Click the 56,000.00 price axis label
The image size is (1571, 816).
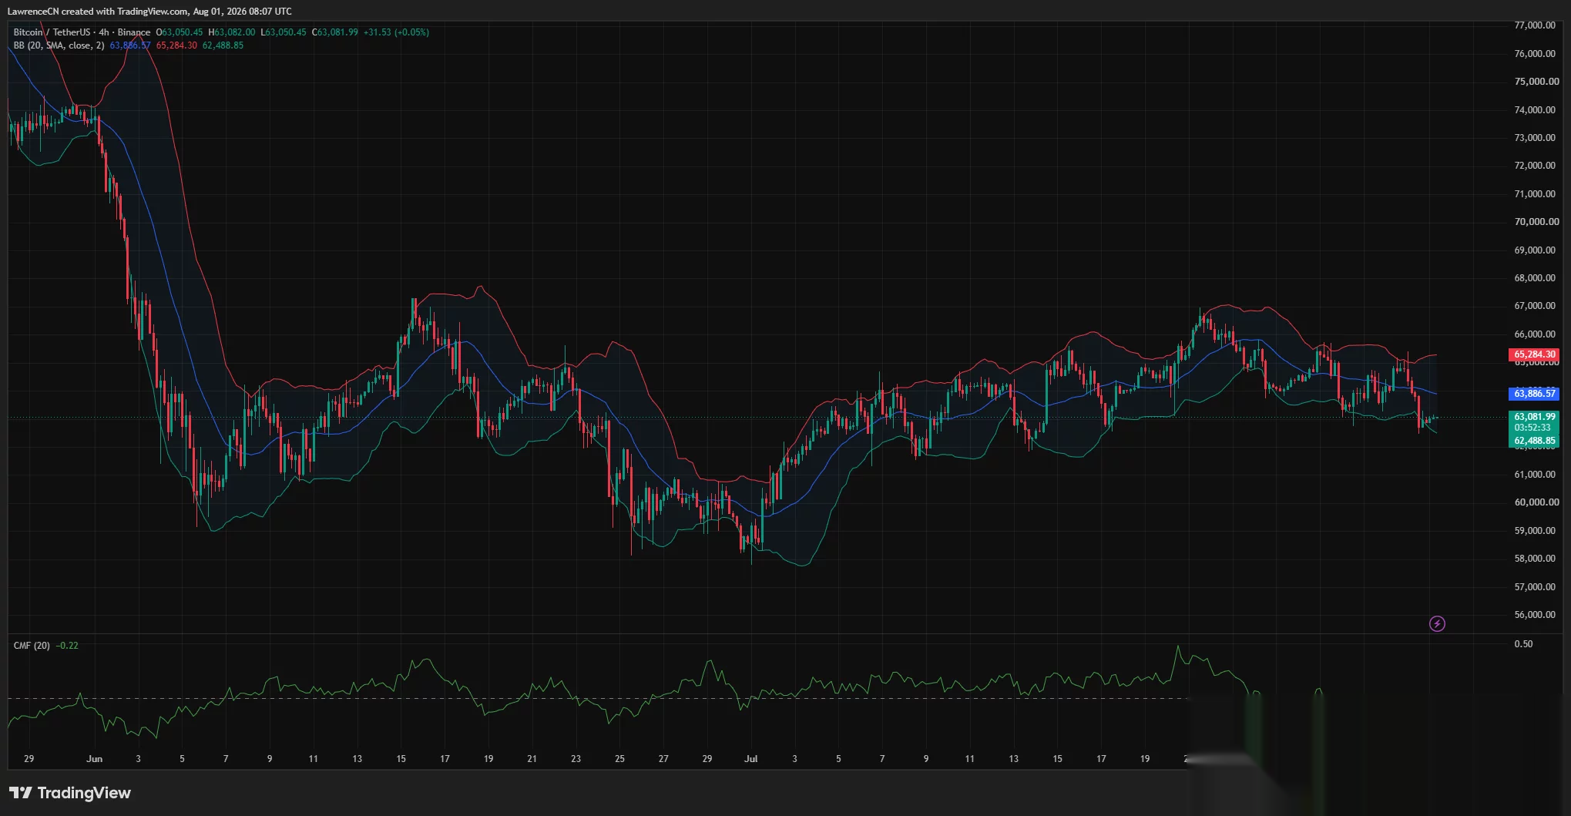click(x=1535, y=615)
